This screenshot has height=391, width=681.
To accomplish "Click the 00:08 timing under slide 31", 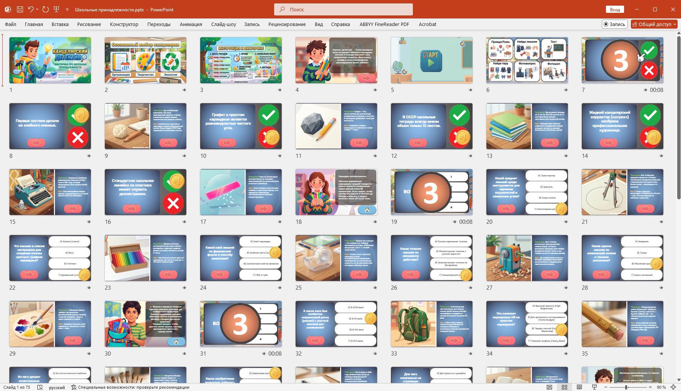I will [275, 354].
